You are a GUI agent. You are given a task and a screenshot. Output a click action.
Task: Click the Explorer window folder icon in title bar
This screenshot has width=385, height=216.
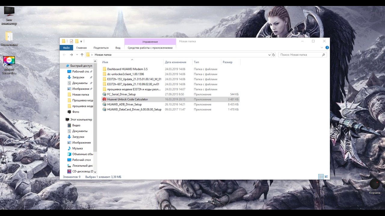(63, 41)
